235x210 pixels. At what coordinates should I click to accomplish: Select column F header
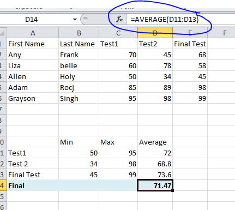click(x=221, y=33)
